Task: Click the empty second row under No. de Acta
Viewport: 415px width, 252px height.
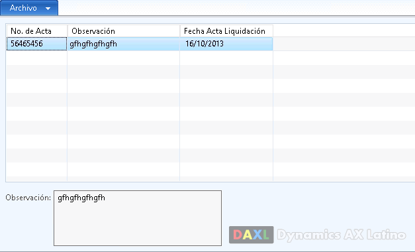Action: pyautogui.click(x=37, y=58)
